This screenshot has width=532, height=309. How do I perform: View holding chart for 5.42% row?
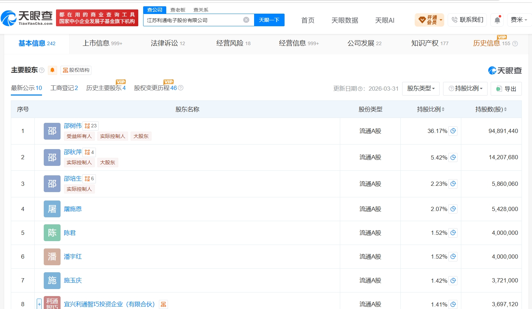(453, 157)
